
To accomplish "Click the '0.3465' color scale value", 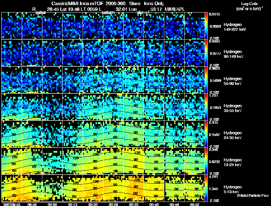I will [214, 41].
